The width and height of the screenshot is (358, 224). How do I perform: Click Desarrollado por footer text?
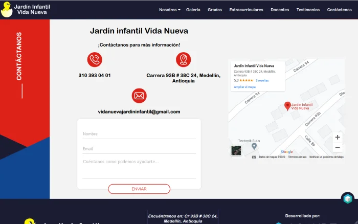pos(303,216)
